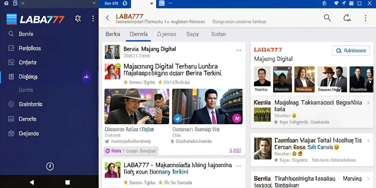The image size is (376, 188).
Task: Open the Berriia Tirahhioniigita news item
Action: pos(312,180)
